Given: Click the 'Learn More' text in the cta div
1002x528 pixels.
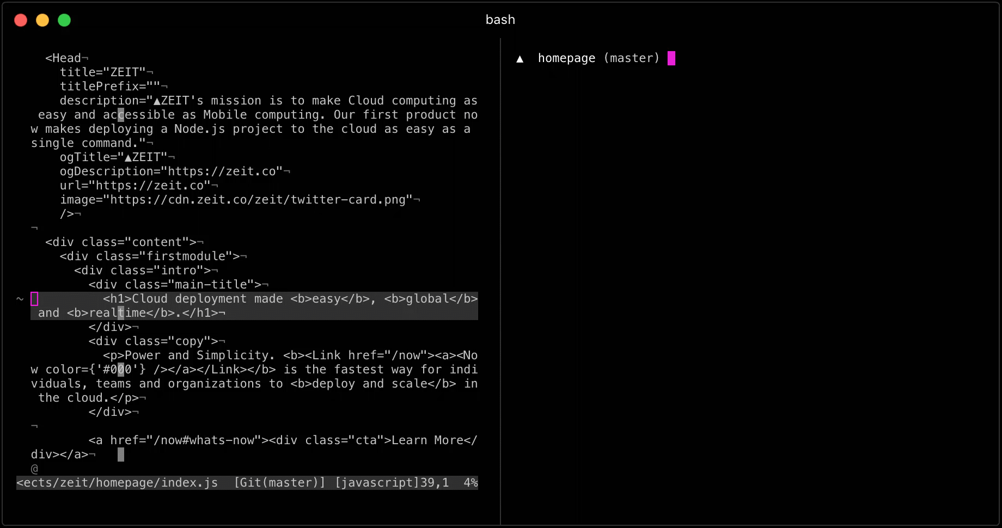Looking at the screenshot, I should click(x=427, y=440).
